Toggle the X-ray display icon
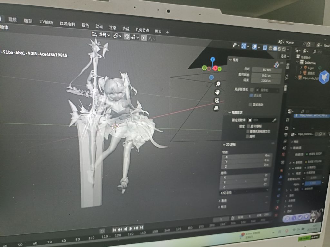This screenshot has height=247, width=330. tap(265, 48)
